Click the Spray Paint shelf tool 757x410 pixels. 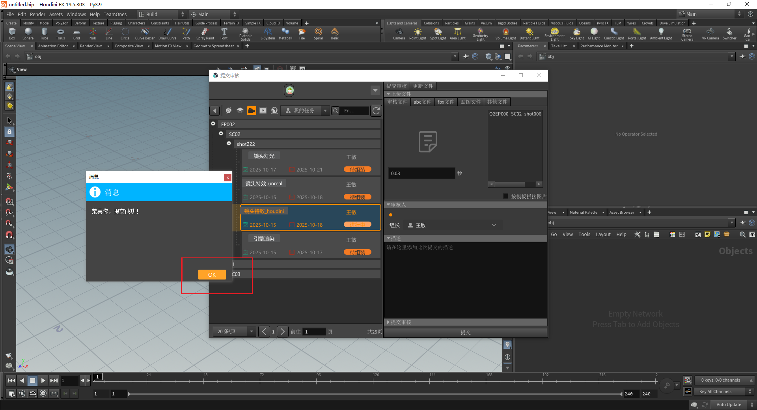205,33
